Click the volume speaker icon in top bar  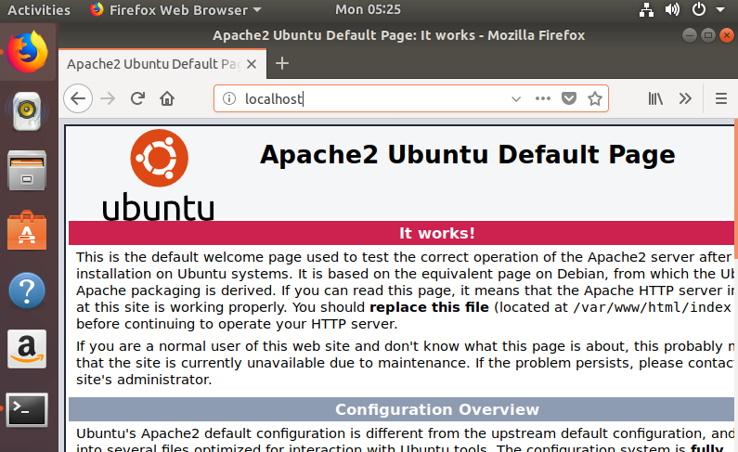pyautogui.click(x=672, y=10)
